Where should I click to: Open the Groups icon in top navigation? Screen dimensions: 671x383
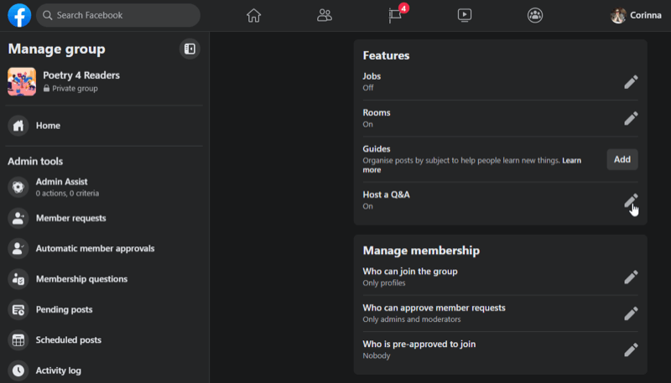pyautogui.click(x=535, y=15)
